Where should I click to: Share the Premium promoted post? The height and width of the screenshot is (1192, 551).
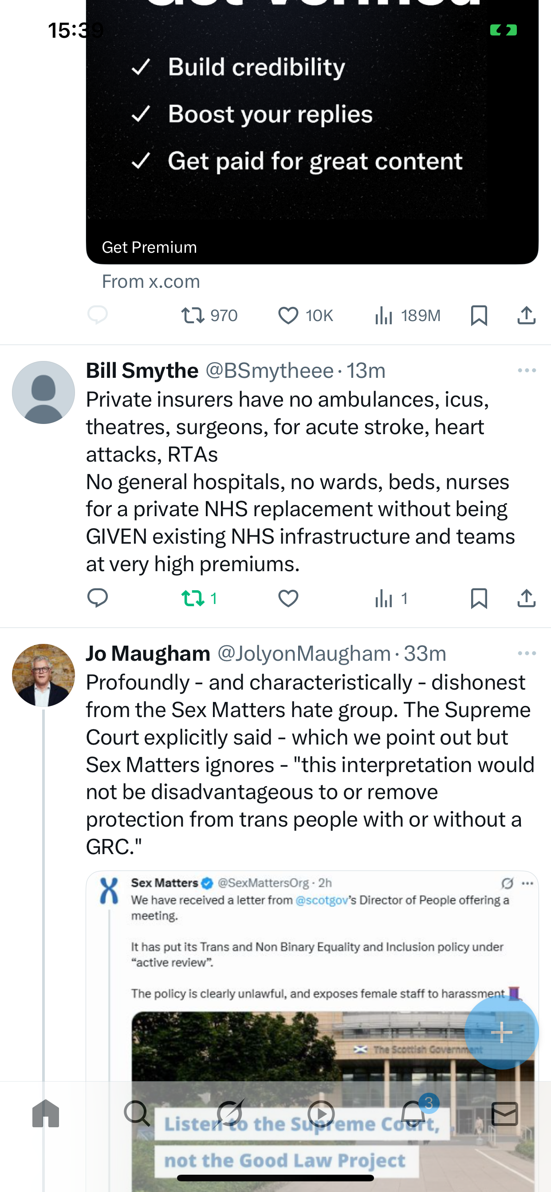pyautogui.click(x=527, y=315)
